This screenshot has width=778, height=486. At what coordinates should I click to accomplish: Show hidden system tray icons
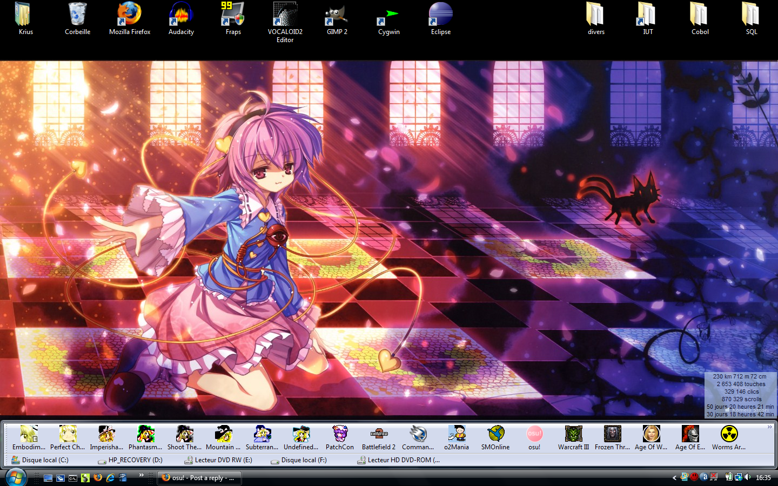674,478
